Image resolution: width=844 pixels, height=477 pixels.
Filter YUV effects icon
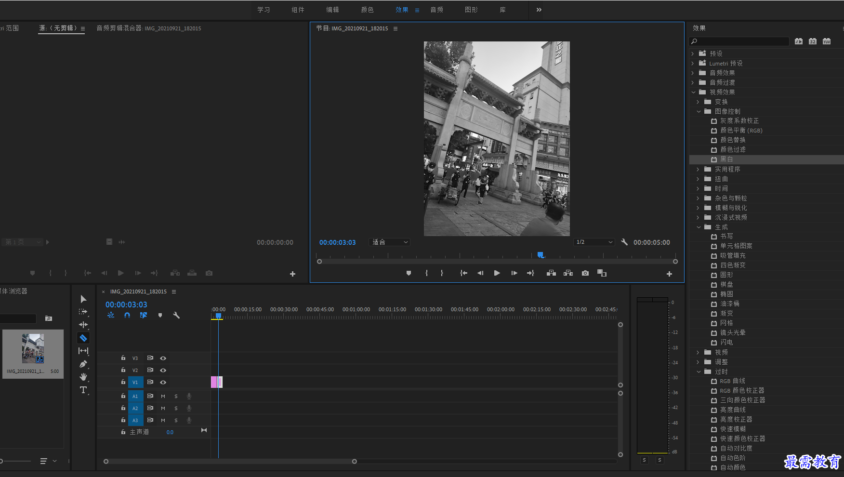(x=827, y=41)
